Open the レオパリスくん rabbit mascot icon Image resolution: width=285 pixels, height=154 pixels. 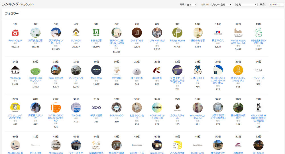198,70
